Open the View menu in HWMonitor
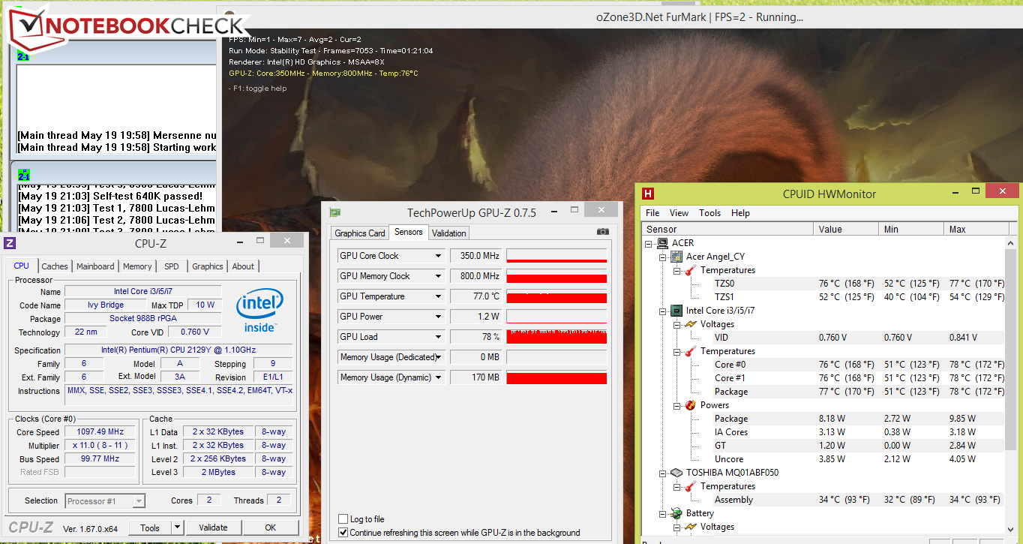The image size is (1023, 544). pos(679,213)
